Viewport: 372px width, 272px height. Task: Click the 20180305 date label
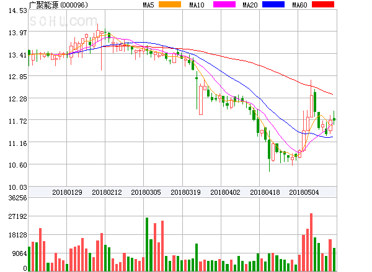pyautogui.click(x=146, y=192)
